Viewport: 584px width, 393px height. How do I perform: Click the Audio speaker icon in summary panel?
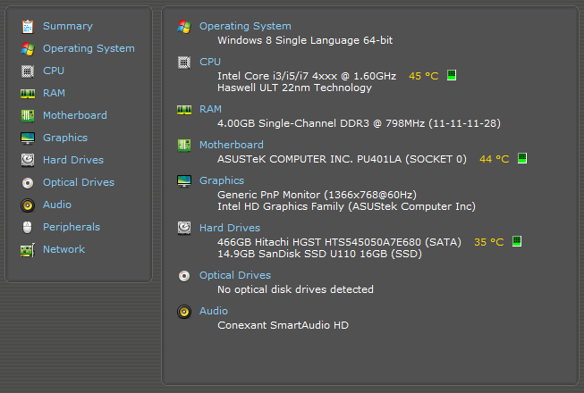pos(184,311)
